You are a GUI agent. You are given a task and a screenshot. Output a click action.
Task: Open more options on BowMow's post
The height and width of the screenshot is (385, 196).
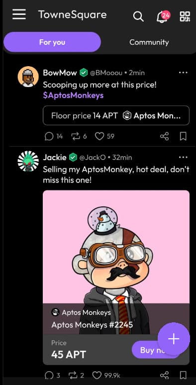[183, 73]
